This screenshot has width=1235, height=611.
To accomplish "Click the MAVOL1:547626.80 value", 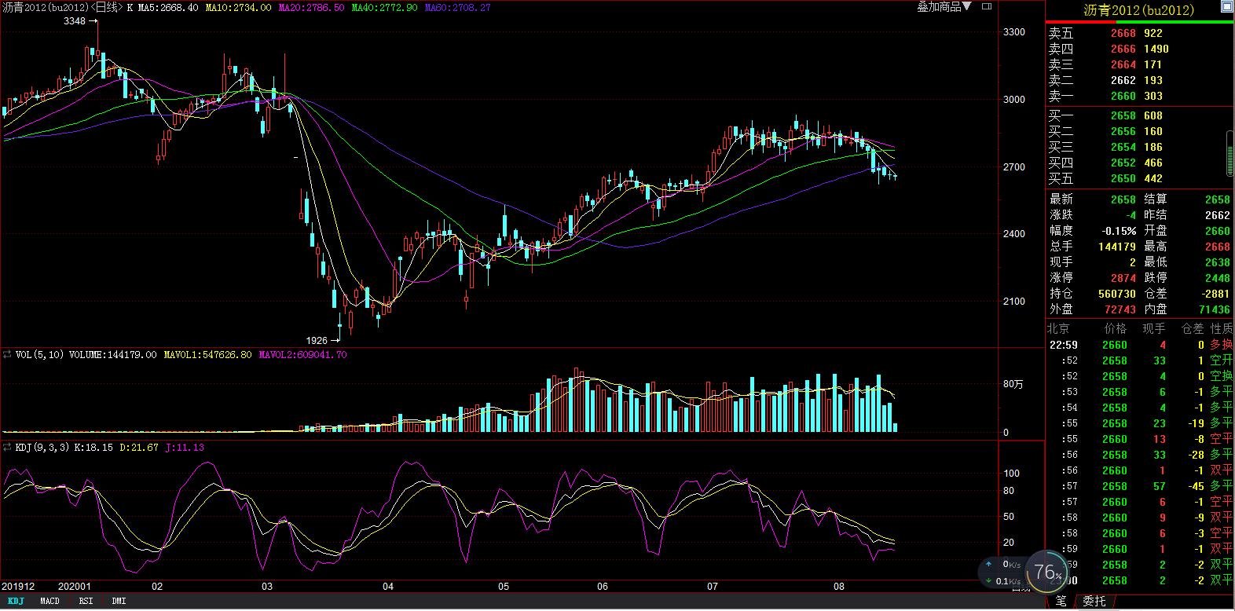I will pyautogui.click(x=207, y=355).
